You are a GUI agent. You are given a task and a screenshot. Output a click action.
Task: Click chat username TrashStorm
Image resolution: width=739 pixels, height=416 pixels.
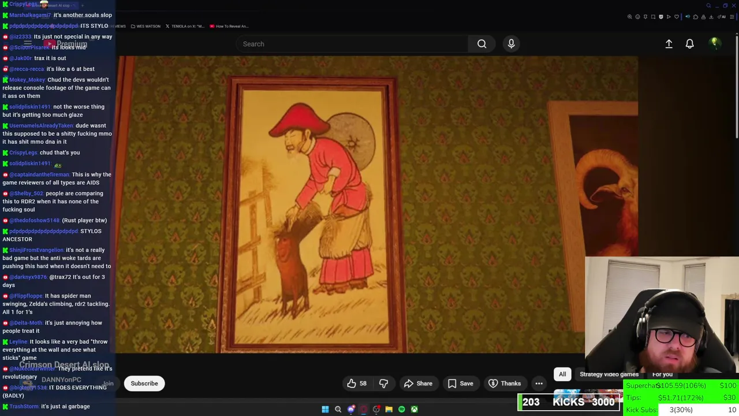[x=24, y=406]
